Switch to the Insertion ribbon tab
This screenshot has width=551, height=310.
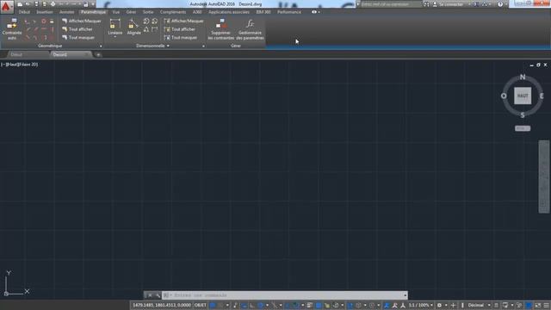click(45, 12)
